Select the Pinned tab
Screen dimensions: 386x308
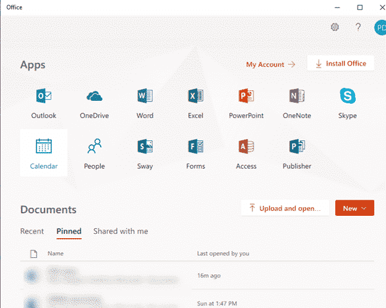click(x=69, y=231)
